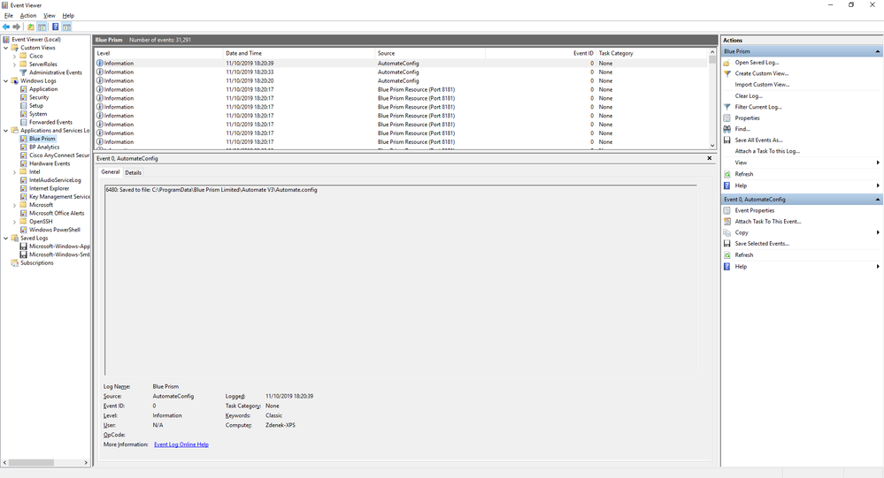Select the Windows PowerShell log

[x=55, y=231]
